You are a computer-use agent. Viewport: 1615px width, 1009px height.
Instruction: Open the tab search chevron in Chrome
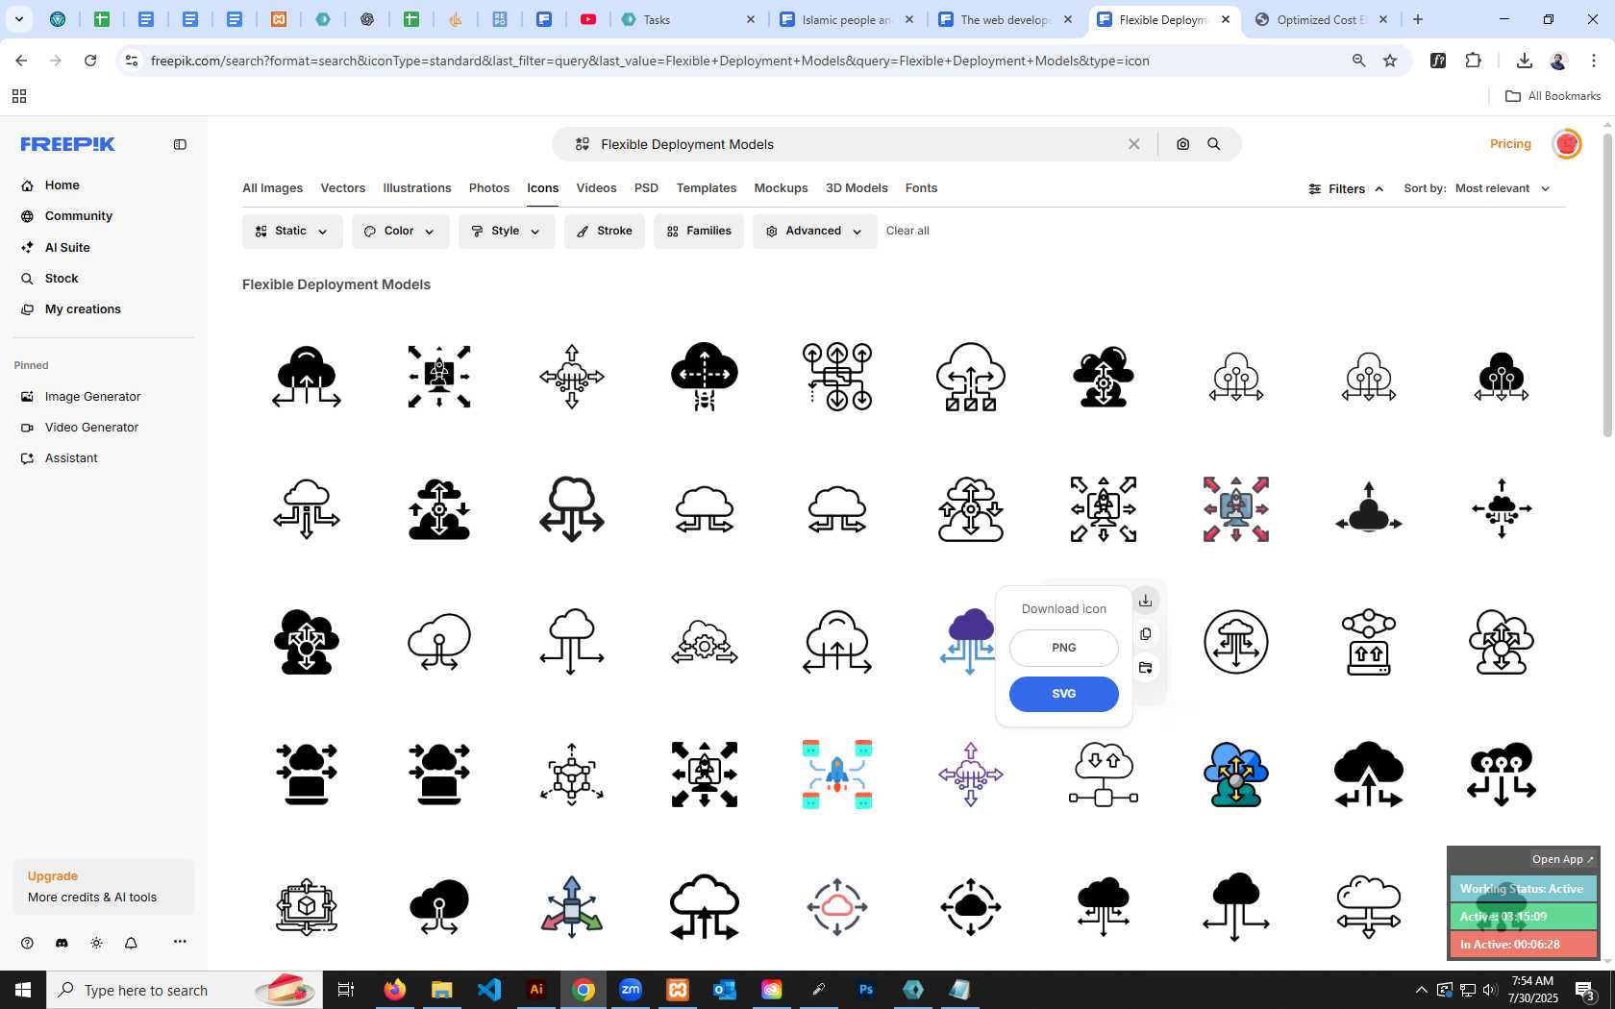point(18,19)
